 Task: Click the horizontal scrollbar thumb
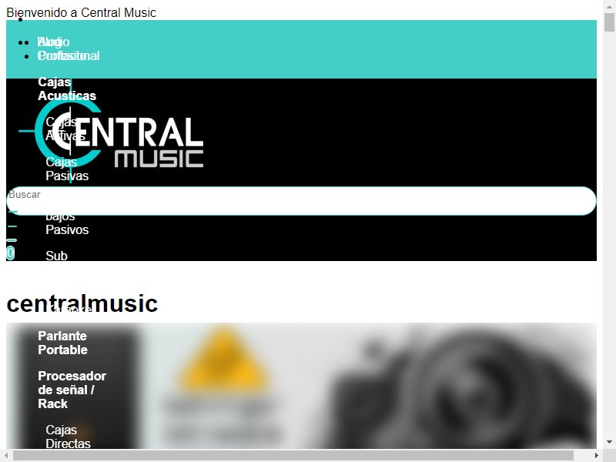(293, 455)
